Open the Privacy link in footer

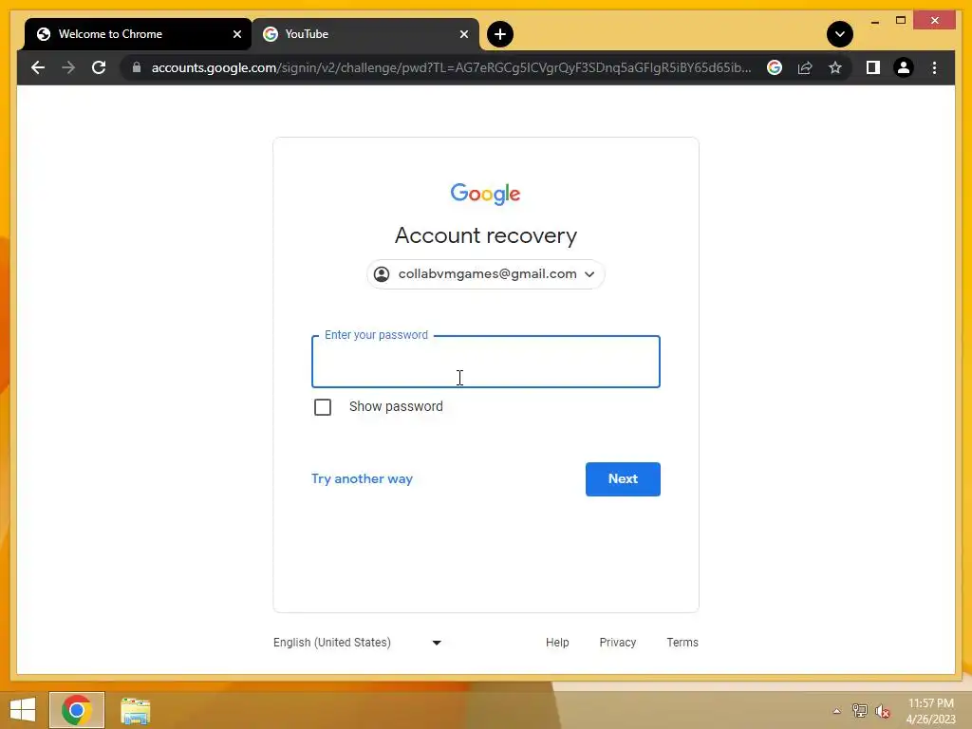pyautogui.click(x=617, y=643)
